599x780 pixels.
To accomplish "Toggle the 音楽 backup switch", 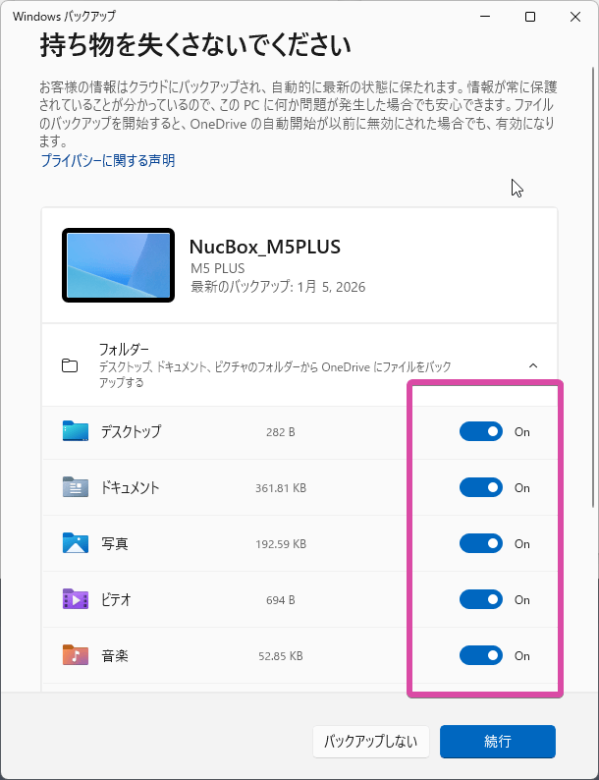I will 480,655.
